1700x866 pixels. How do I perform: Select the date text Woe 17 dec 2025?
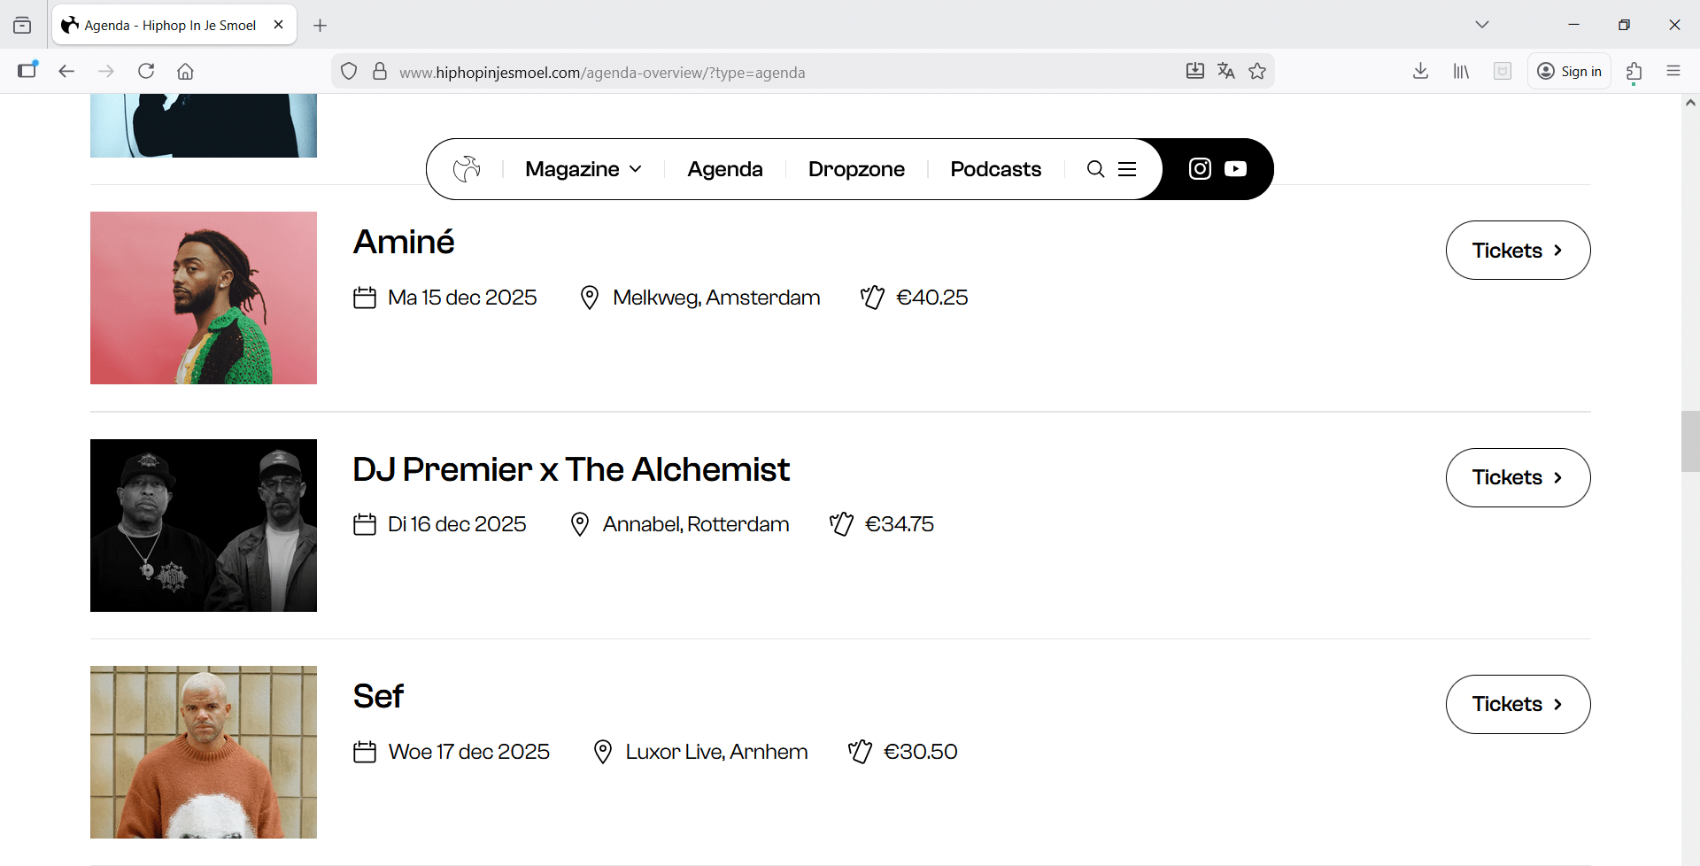tap(469, 752)
